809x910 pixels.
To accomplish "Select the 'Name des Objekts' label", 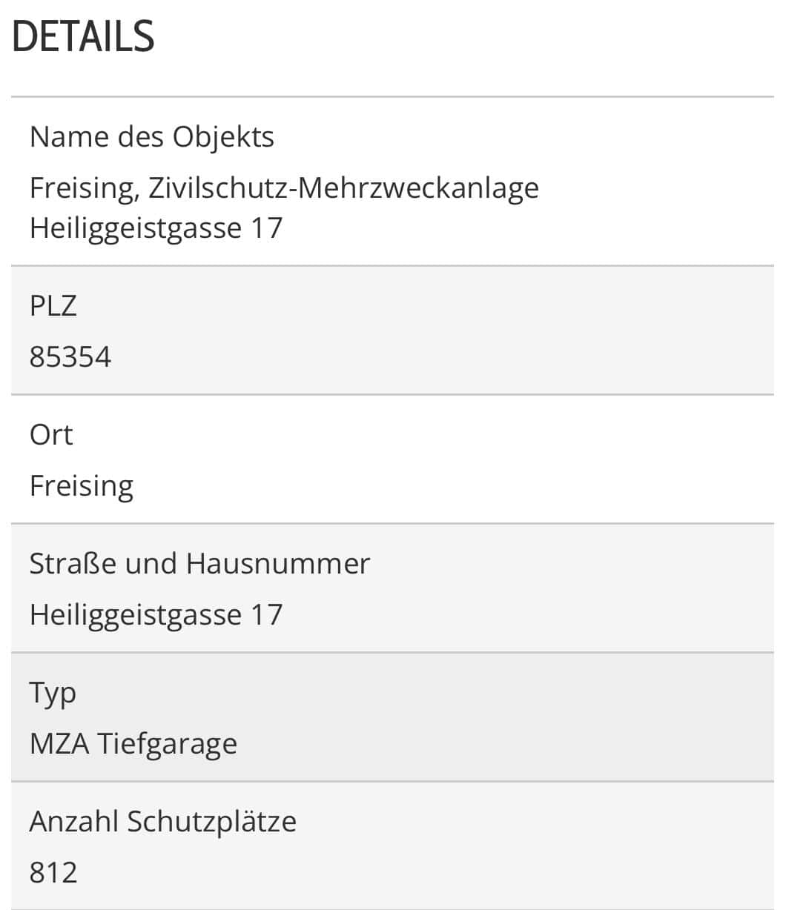I will (x=152, y=137).
